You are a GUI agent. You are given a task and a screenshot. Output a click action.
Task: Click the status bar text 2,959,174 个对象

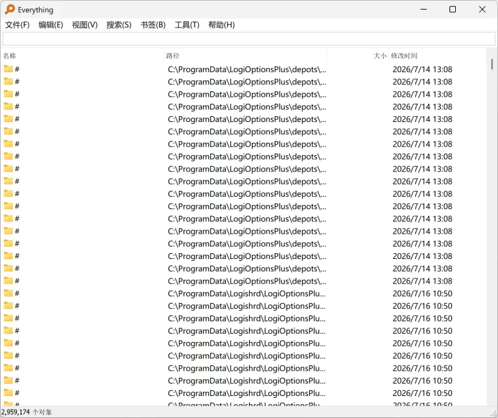tap(27, 412)
